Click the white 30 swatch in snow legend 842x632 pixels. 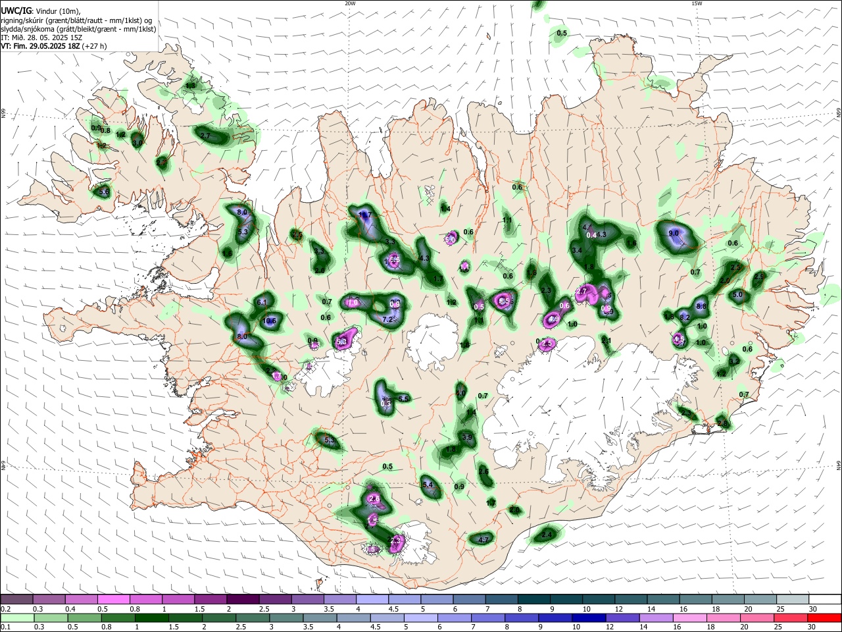click(x=825, y=600)
